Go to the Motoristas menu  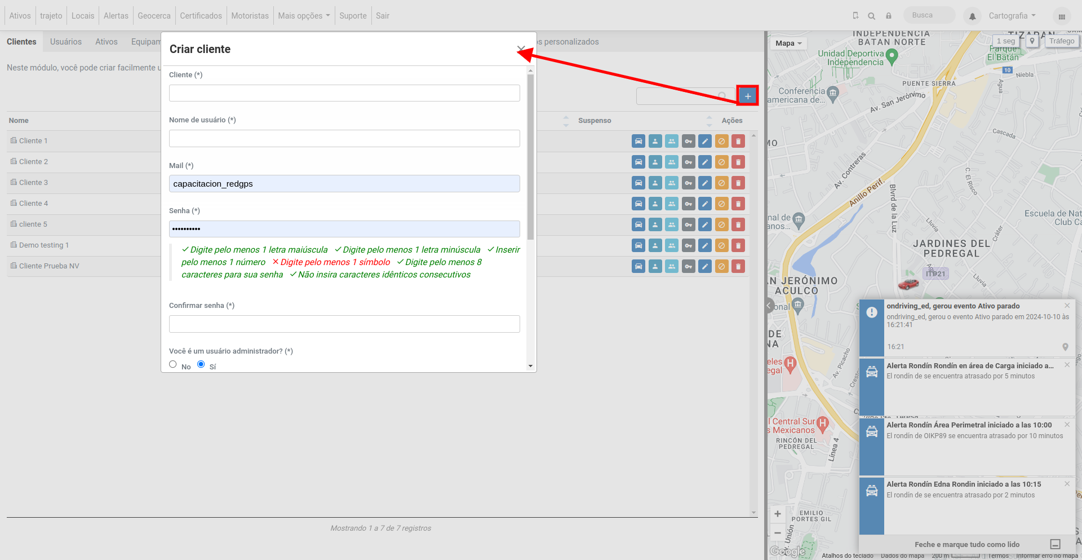click(x=250, y=16)
